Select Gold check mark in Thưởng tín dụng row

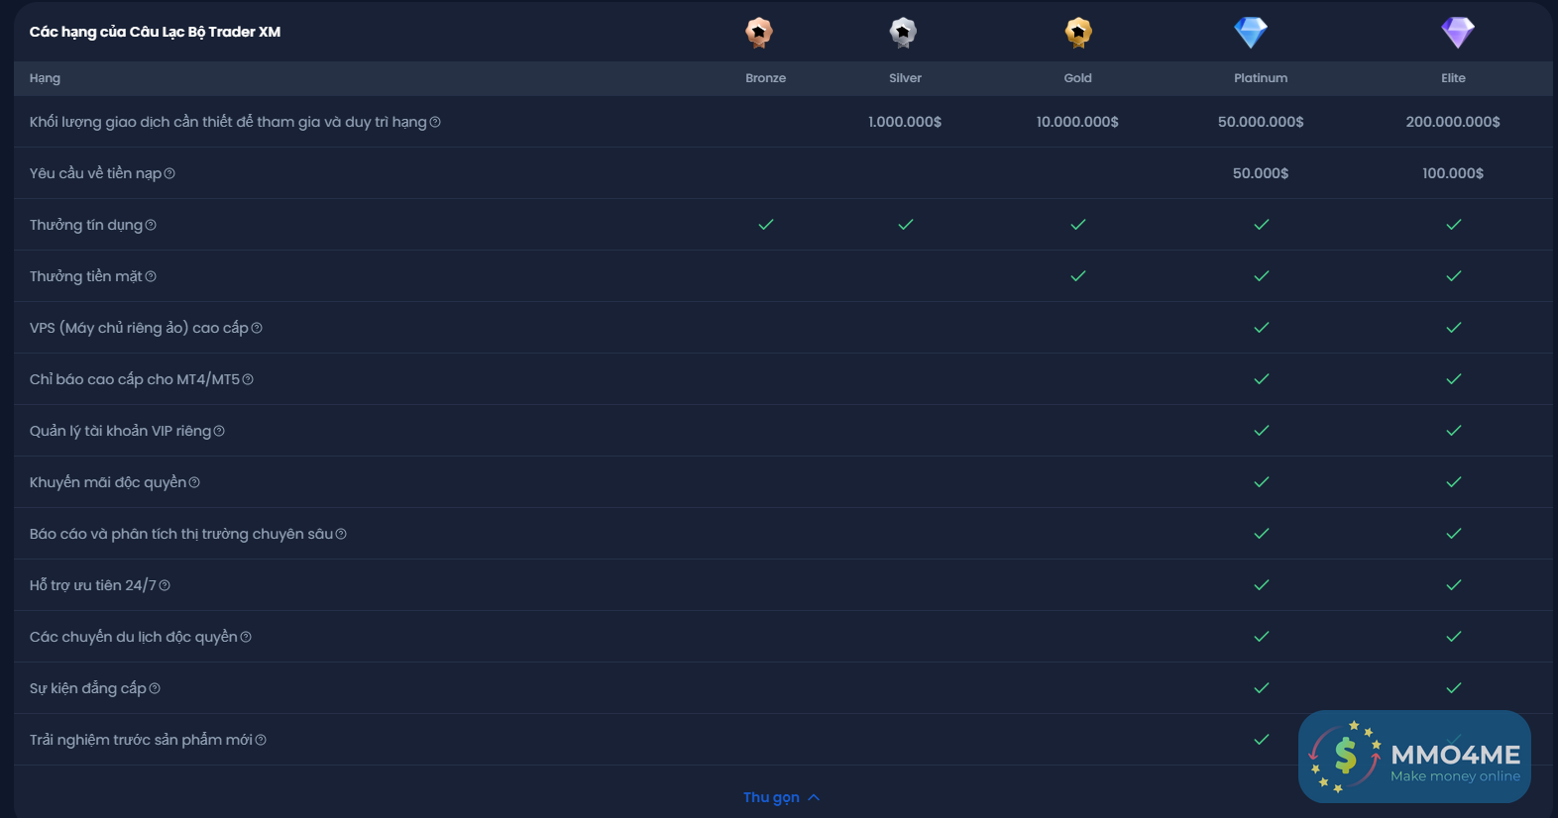1078,225
